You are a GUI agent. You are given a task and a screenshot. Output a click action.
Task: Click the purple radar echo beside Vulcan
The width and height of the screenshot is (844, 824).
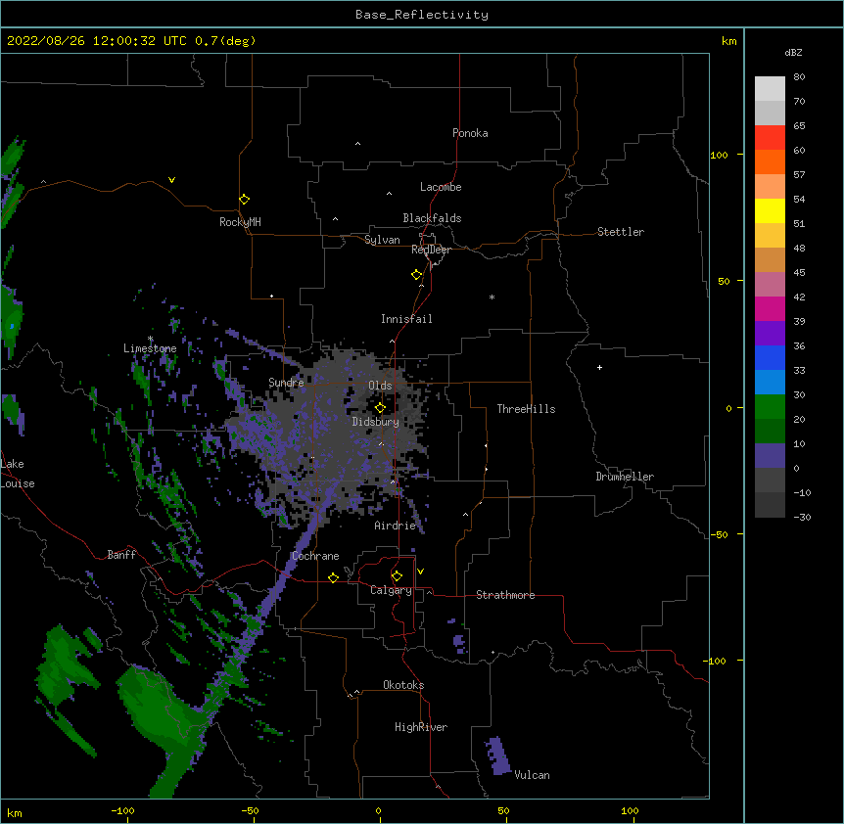coord(498,756)
